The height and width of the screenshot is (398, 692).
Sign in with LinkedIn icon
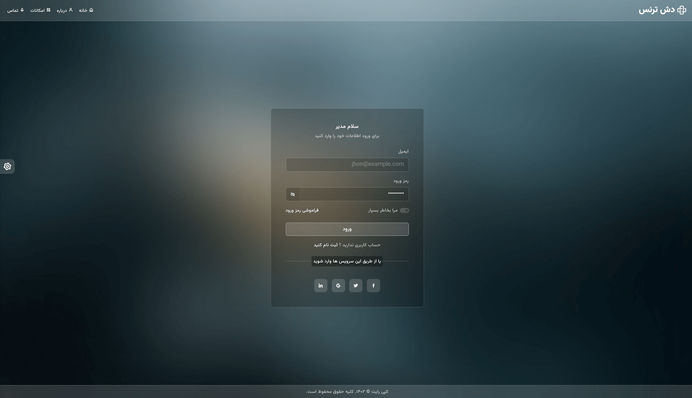click(x=321, y=286)
